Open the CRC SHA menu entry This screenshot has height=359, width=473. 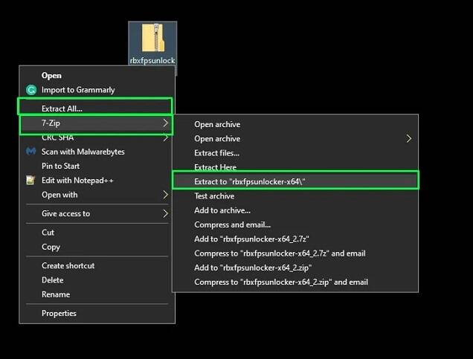coord(97,138)
